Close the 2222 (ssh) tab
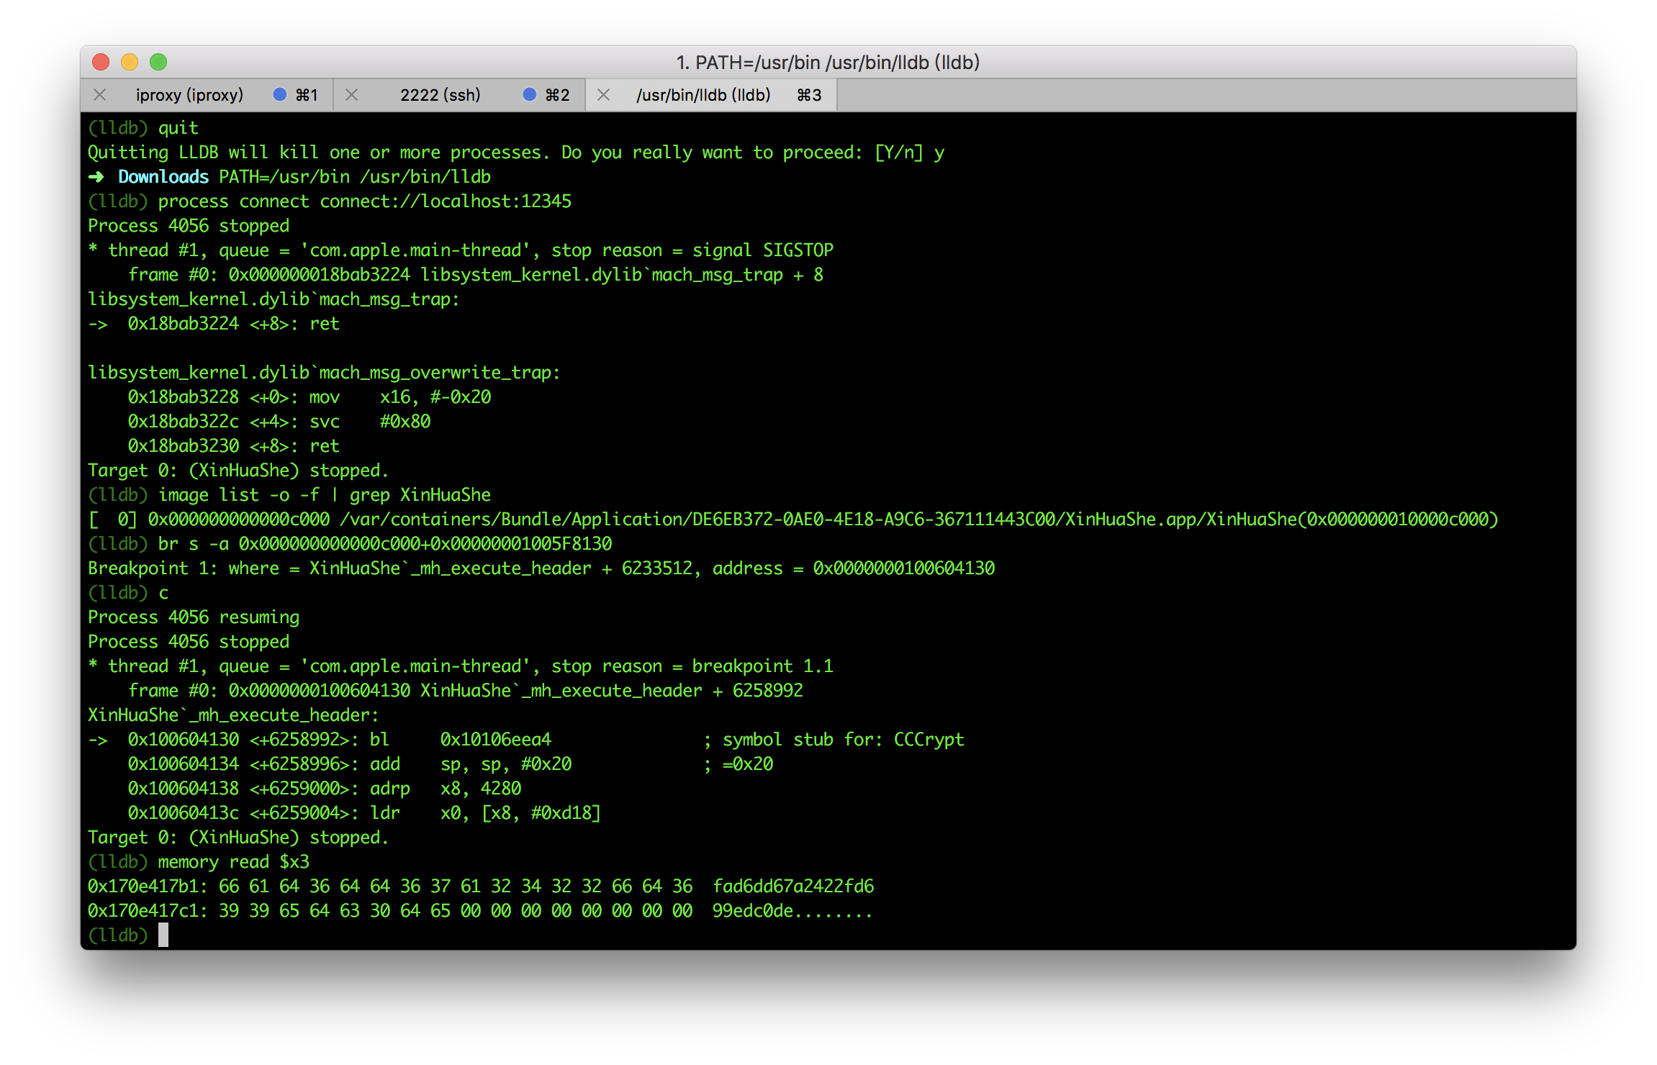Image resolution: width=1657 pixels, height=1065 pixels. 351,95
